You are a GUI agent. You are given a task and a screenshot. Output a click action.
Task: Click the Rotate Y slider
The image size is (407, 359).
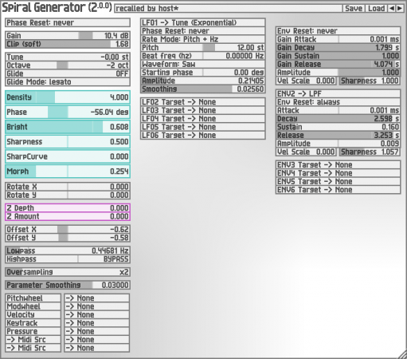point(68,195)
